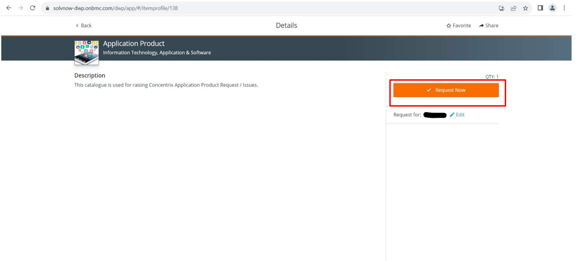
Task: Edit the Request for recipient
Action: pyautogui.click(x=457, y=114)
